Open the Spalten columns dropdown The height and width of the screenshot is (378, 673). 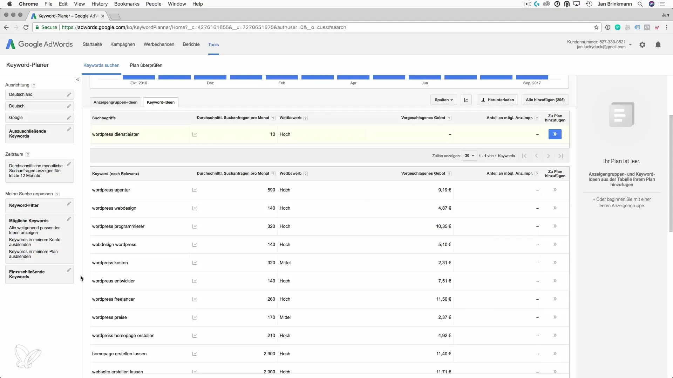point(443,100)
